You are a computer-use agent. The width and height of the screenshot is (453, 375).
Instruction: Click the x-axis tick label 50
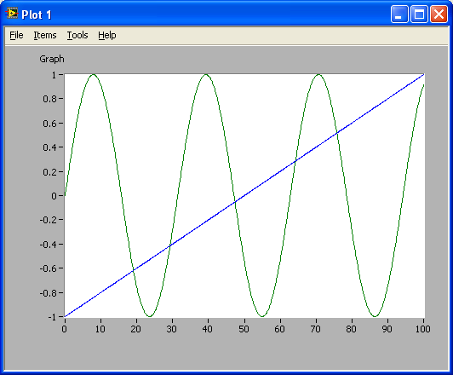click(244, 329)
